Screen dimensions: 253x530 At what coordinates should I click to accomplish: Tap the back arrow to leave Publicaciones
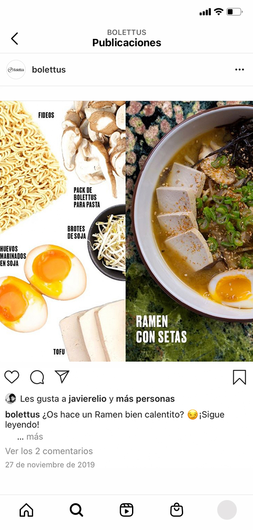(14, 38)
